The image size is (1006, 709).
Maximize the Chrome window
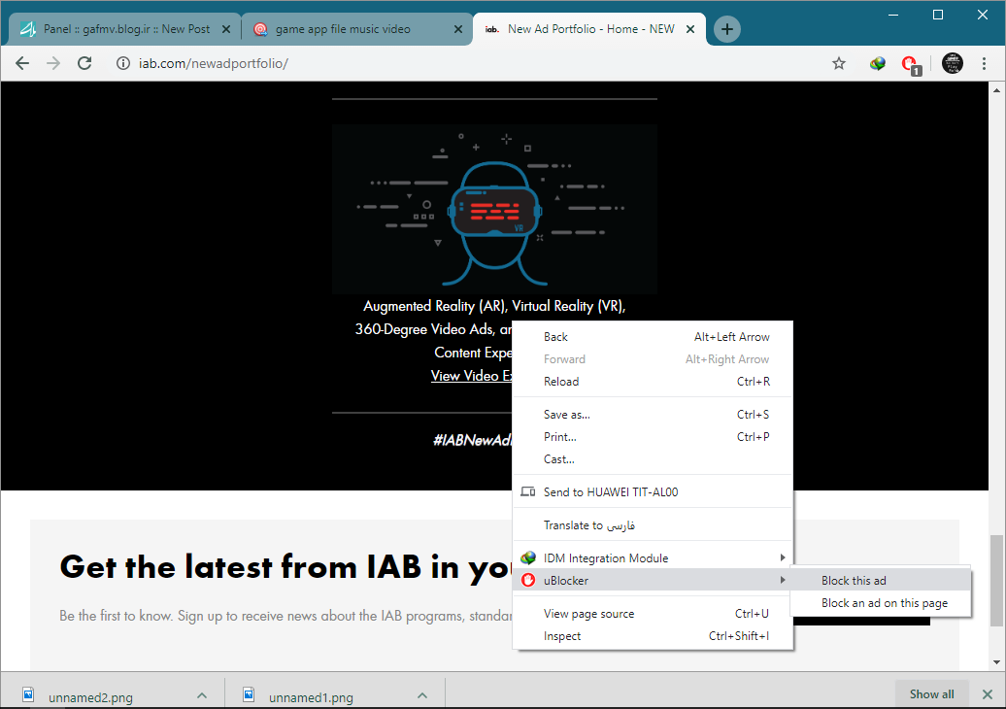tap(938, 15)
